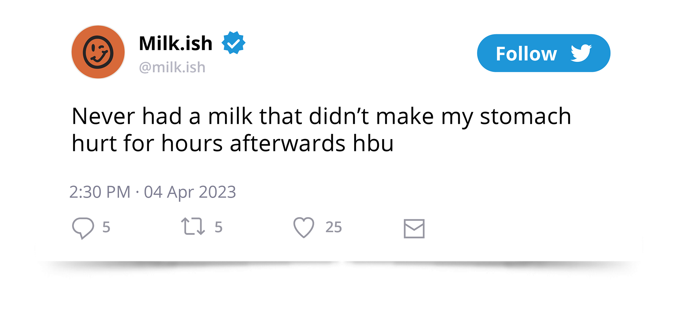Click the 2:30 PM timestamp
This screenshot has height=312, width=678.
pyautogui.click(x=100, y=192)
